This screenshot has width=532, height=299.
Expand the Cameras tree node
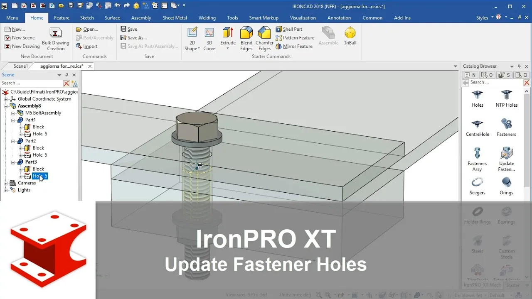[x=6, y=183]
